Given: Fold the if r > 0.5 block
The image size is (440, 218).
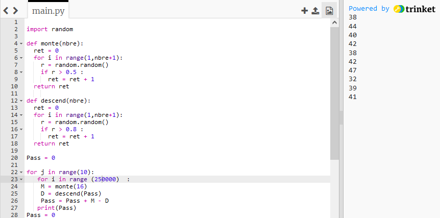Looking at the screenshot, I should (x=21, y=72).
